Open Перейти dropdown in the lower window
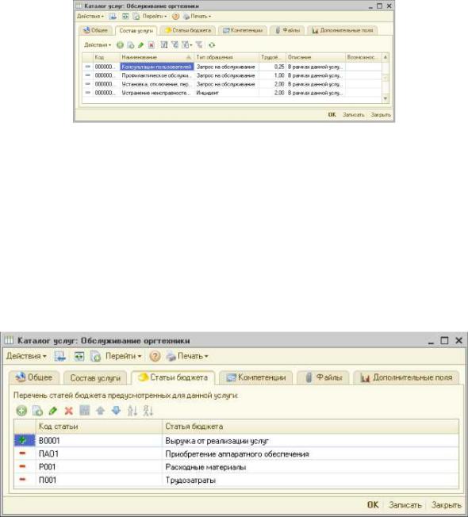This screenshot has height=517, width=468. (x=124, y=356)
